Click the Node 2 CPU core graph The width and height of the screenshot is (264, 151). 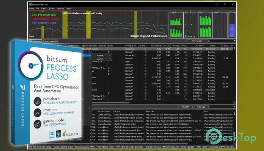(205, 25)
